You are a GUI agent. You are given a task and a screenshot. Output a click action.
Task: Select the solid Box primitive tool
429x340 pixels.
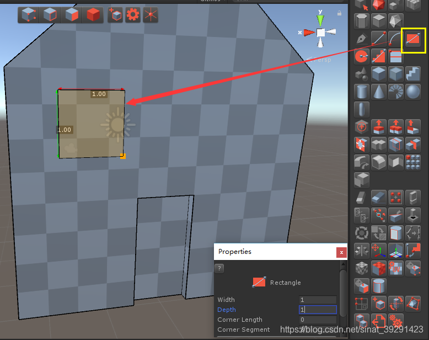379,74
